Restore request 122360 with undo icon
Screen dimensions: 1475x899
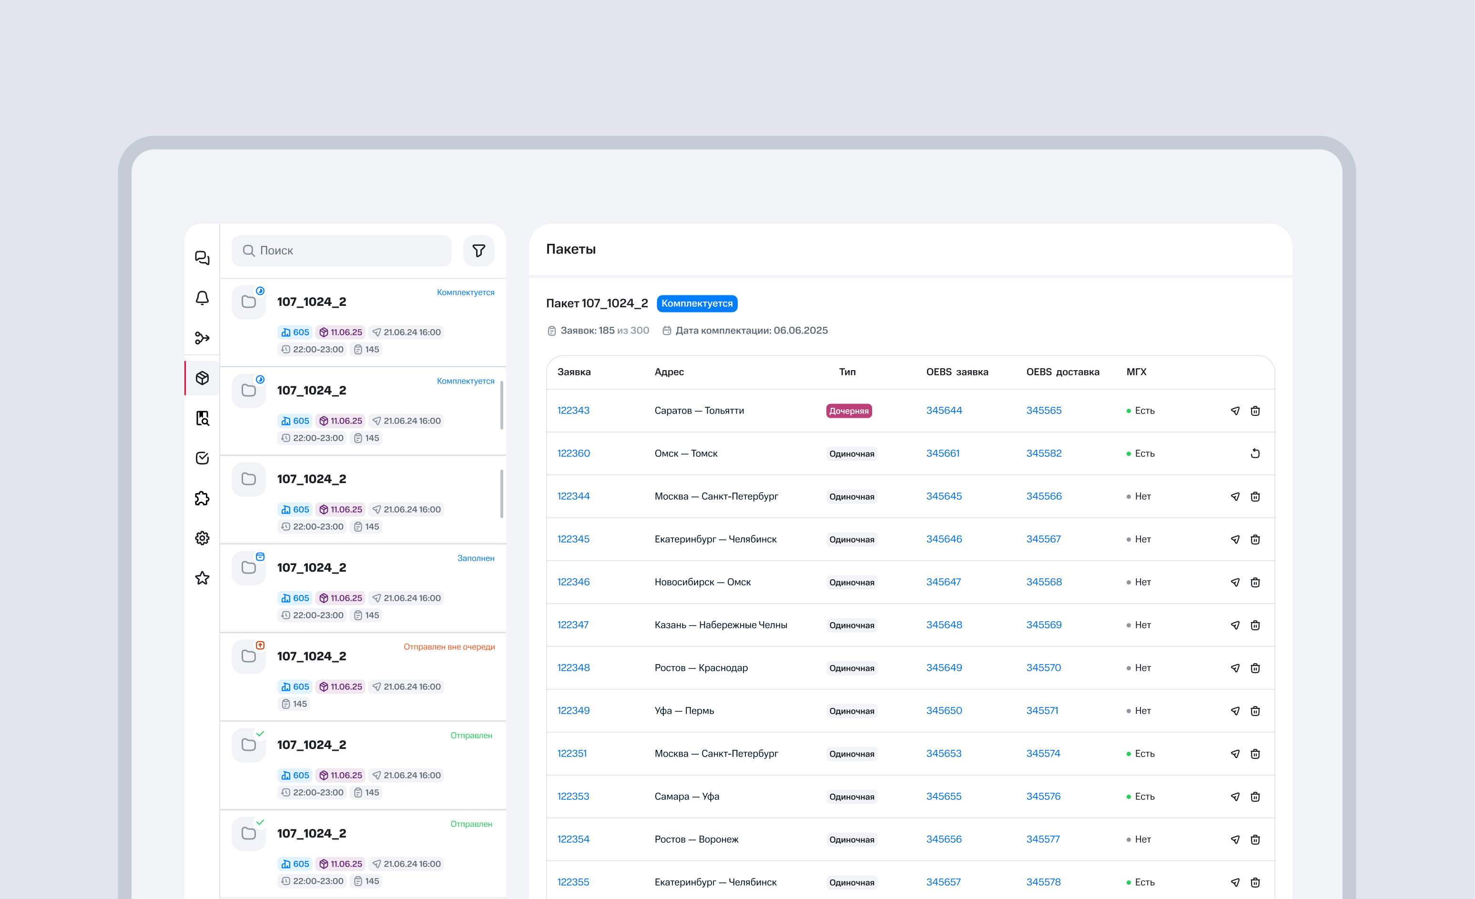(1255, 454)
